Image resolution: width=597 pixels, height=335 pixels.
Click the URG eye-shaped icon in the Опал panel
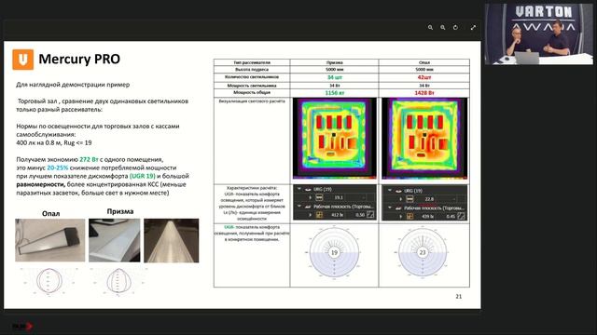click(x=398, y=191)
